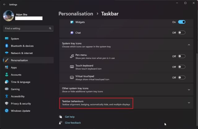Turn on the Pen menu toggle

tap(182, 56)
